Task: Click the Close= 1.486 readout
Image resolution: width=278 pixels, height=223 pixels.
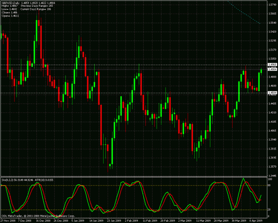Action: 10,12
